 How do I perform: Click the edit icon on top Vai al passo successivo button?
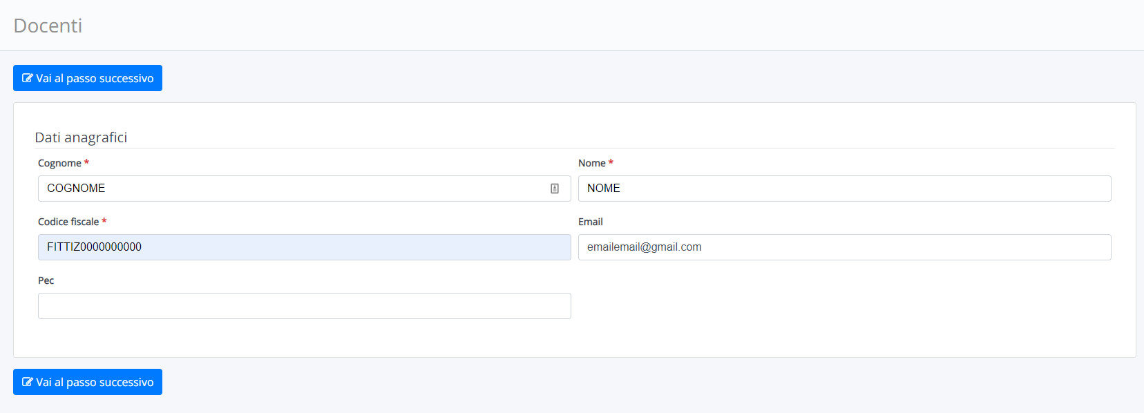pyautogui.click(x=28, y=78)
